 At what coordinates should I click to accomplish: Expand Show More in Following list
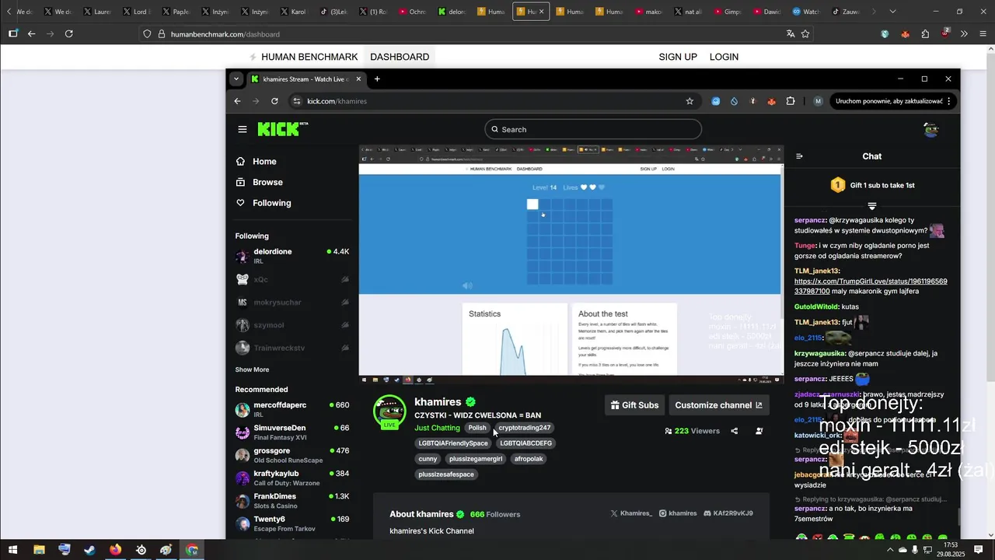252,369
